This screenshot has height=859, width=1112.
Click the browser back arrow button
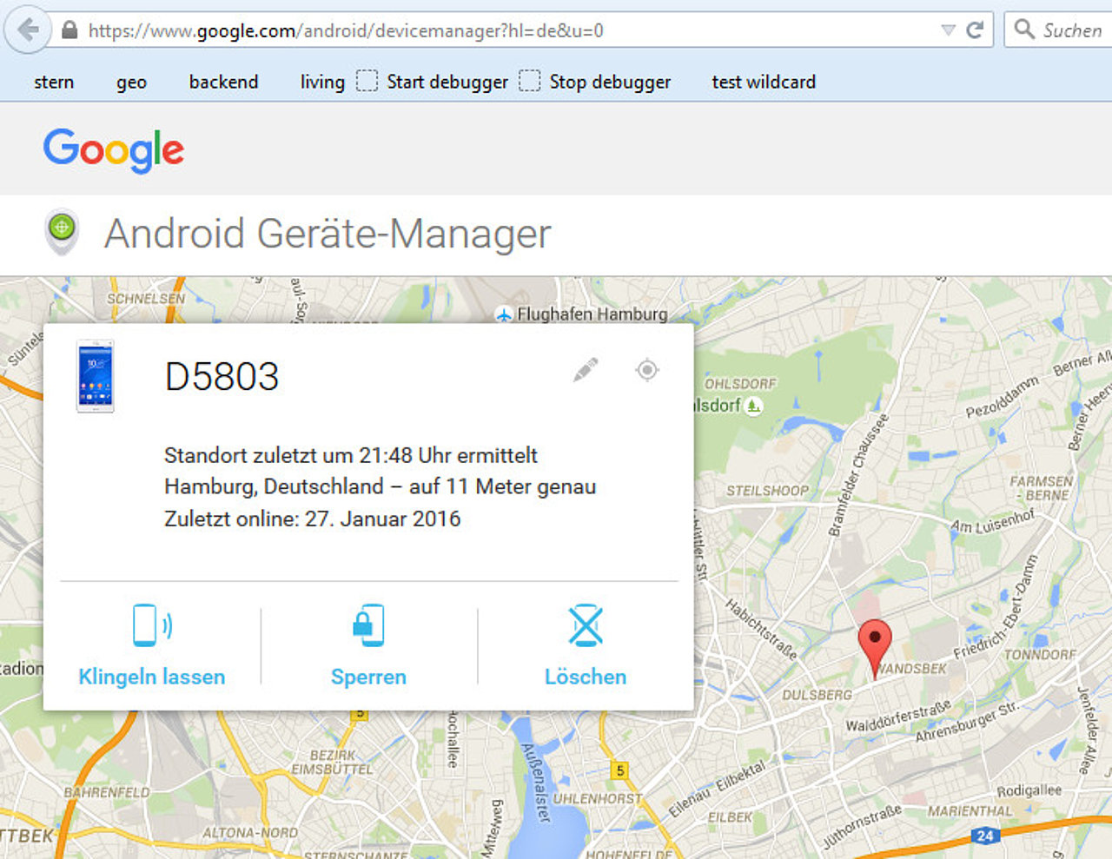29,30
